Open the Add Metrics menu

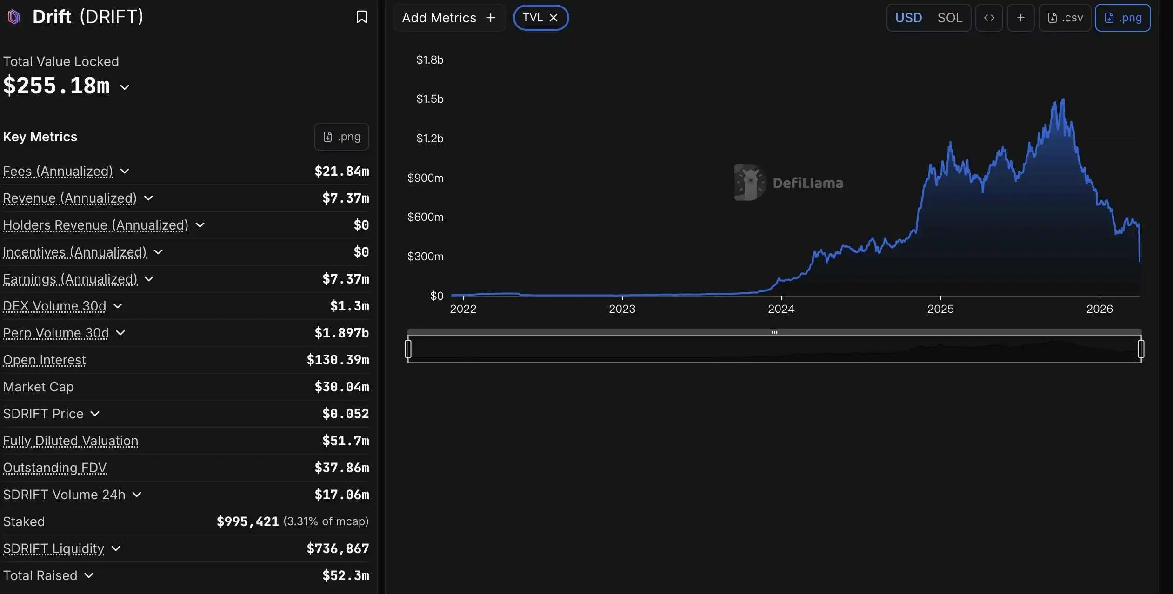(449, 18)
